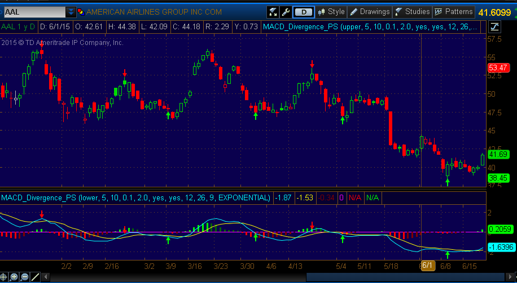Open the Style menu
Image resolution: width=517 pixels, height=283 pixels.
click(x=331, y=12)
